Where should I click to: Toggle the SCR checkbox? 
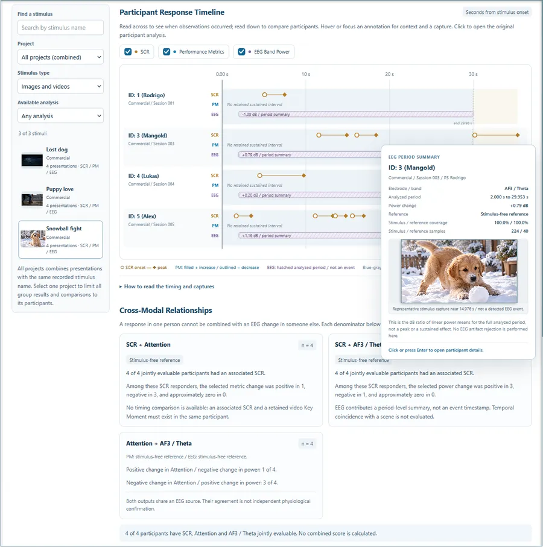point(128,52)
